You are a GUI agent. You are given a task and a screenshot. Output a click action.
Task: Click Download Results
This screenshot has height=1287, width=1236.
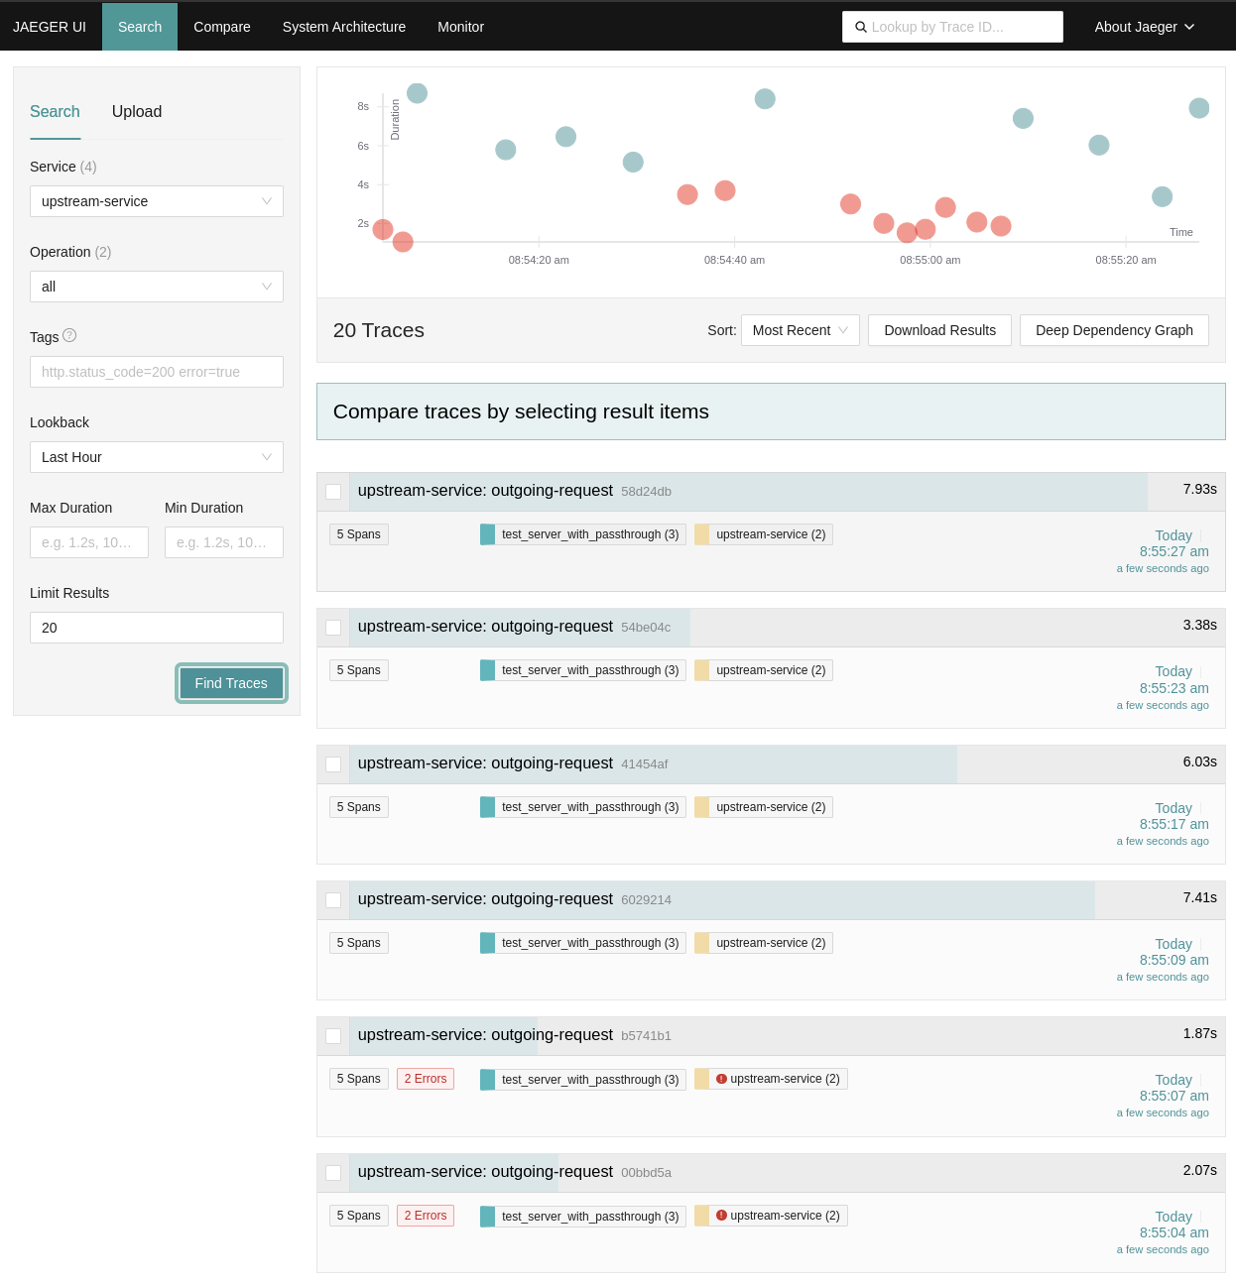pyautogui.click(x=940, y=330)
